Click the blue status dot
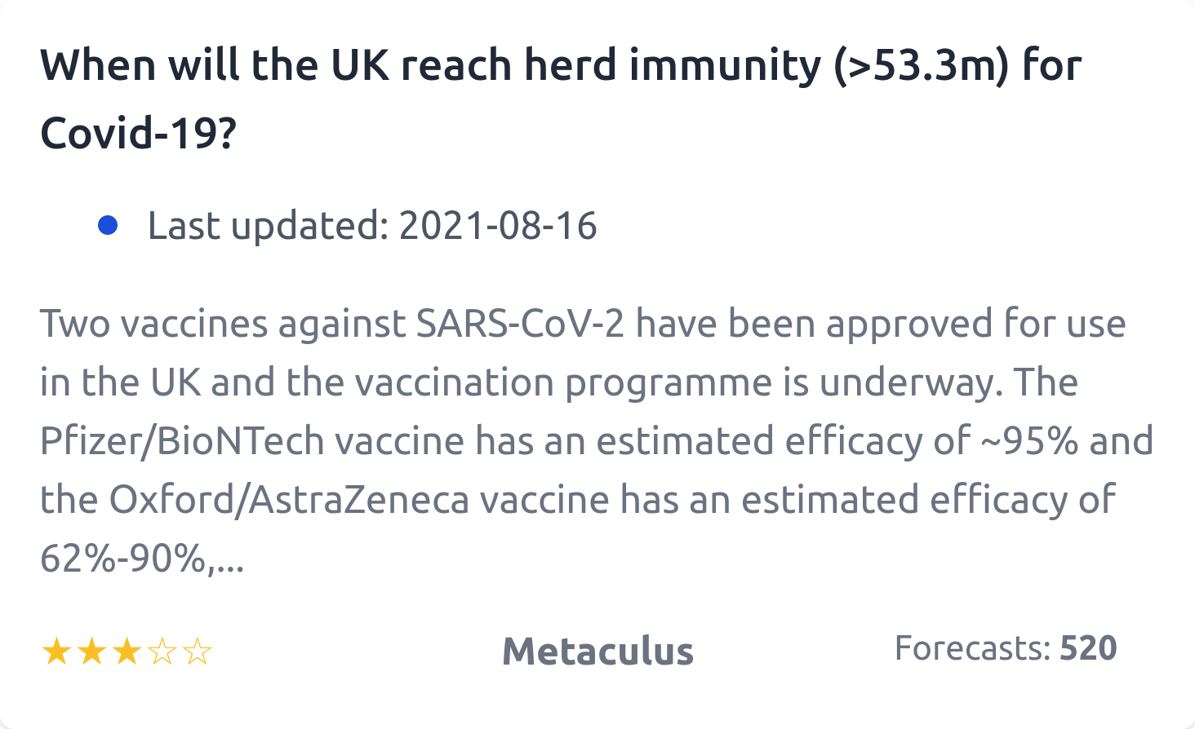Screen dimensions: 1195x729 point(108,225)
